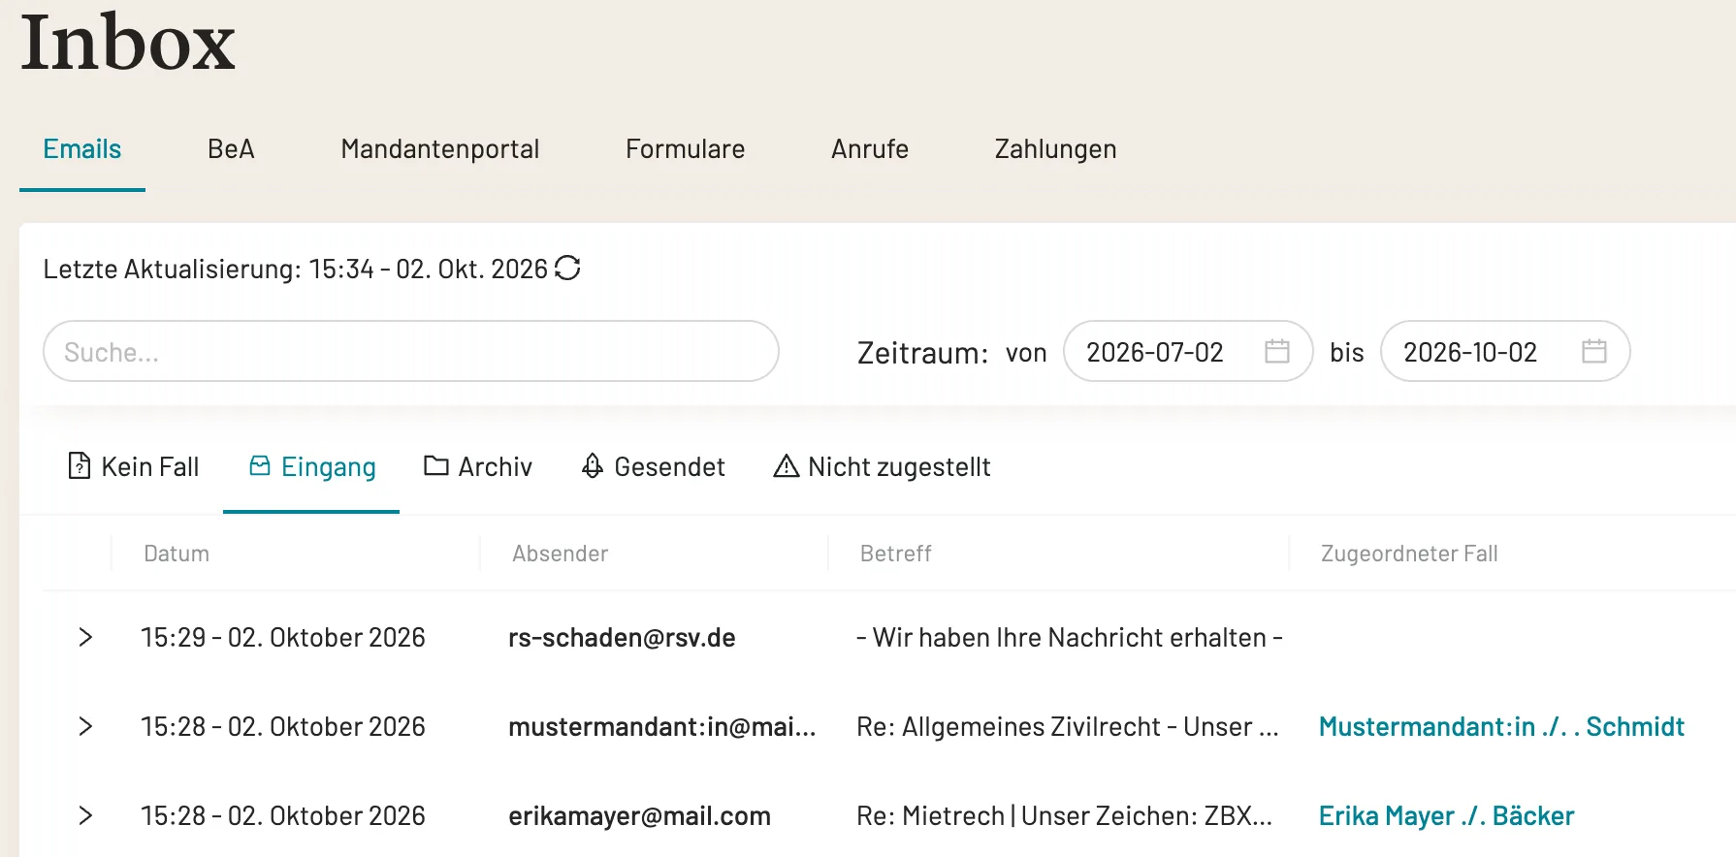The height and width of the screenshot is (857, 1736).
Task: Open calendar icon in the 'von' date field
Action: 1277,351
